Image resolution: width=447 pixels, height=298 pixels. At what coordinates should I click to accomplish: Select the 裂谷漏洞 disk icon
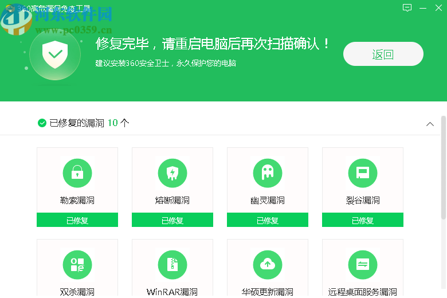(363, 173)
